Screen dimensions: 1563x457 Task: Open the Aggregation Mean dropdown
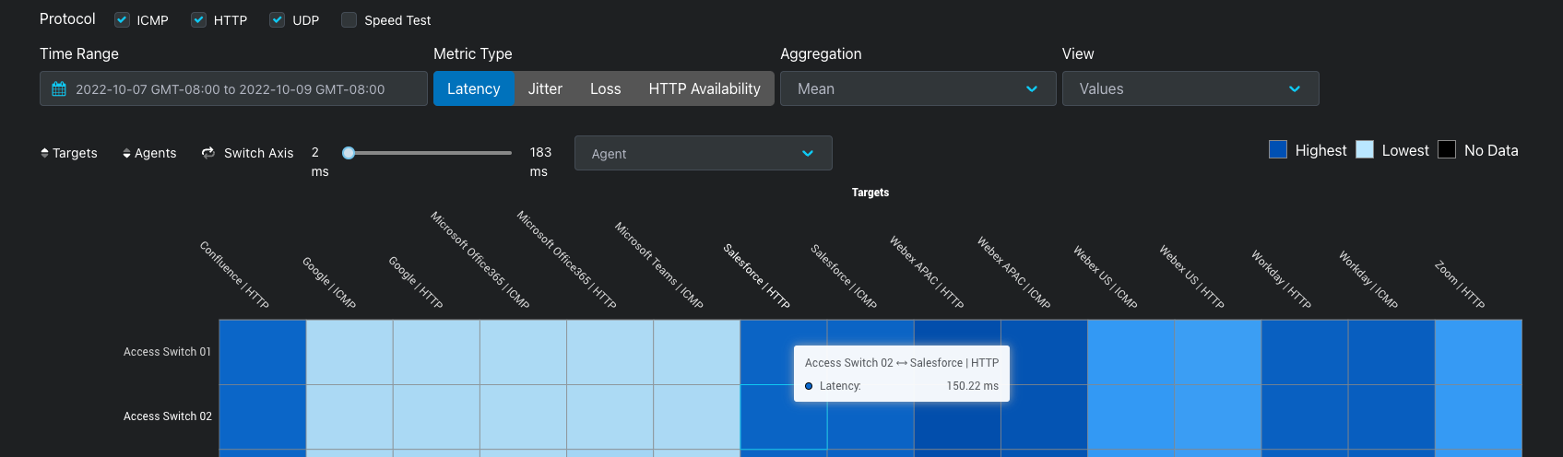click(x=918, y=88)
